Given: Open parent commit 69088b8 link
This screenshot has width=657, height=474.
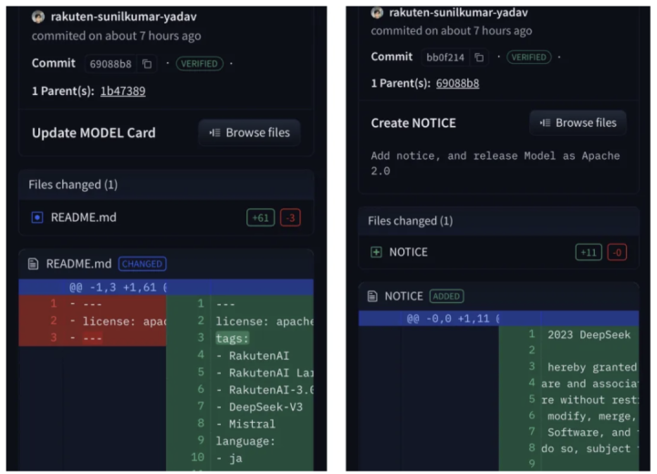Looking at the screenshot, I should coord(457,83).
